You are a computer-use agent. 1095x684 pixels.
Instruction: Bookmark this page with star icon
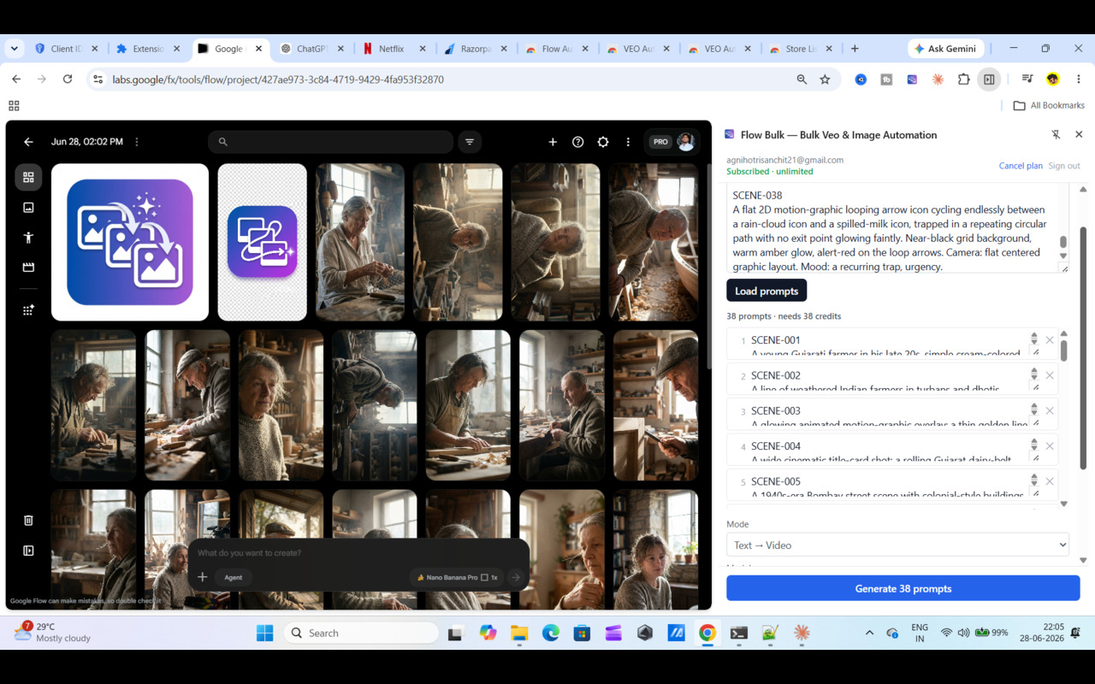coord(825,79)
